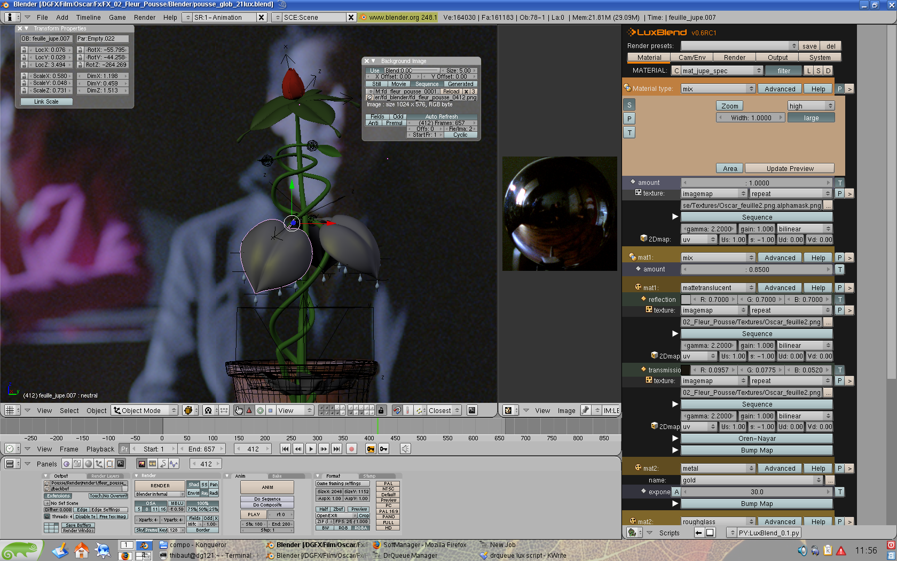Adjust the background Blend 0.00 slider

tap(412, 71)
